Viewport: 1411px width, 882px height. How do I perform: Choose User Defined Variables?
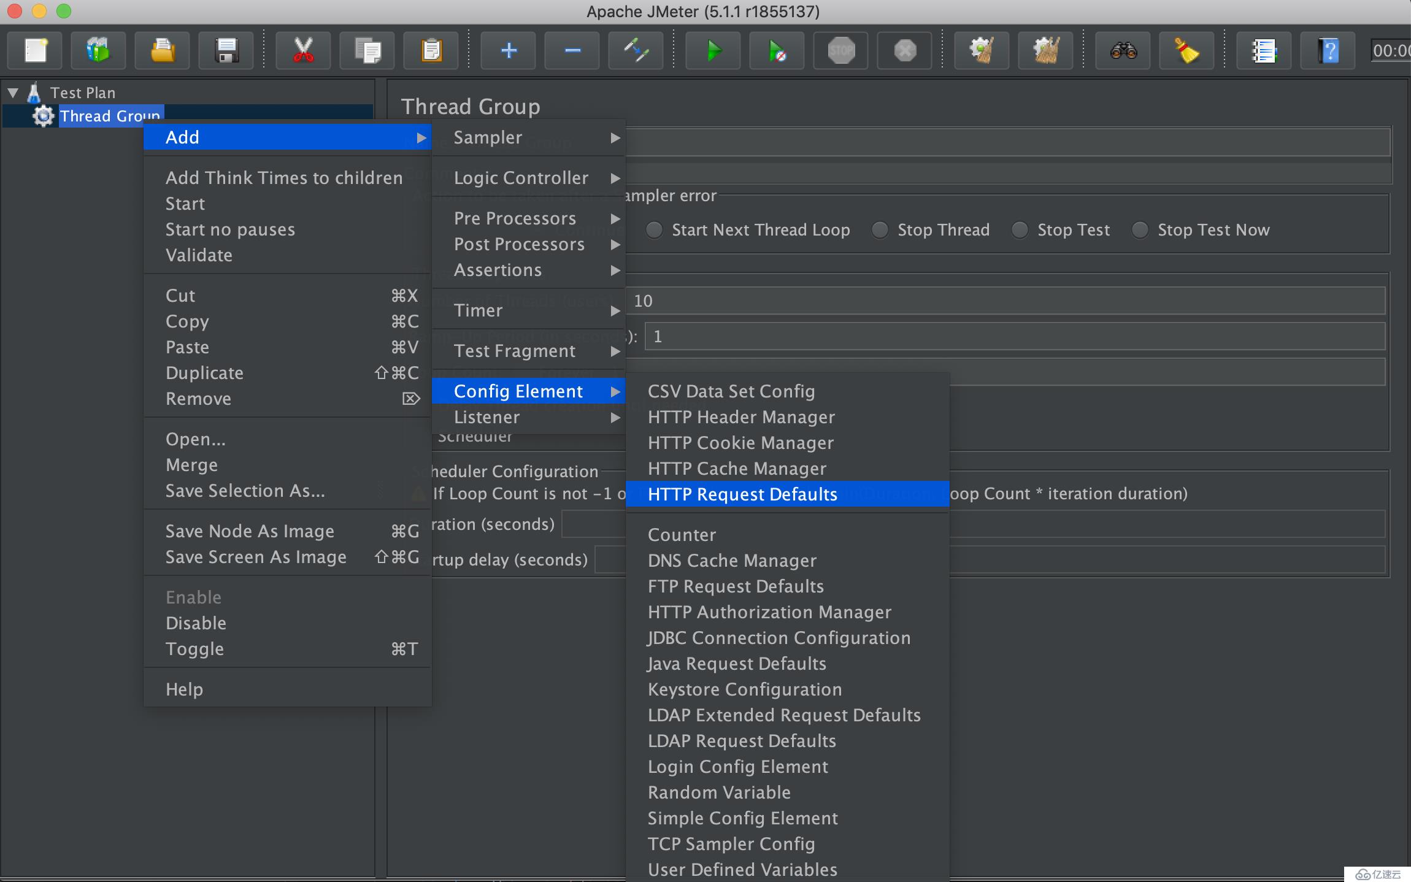[788, 869]
